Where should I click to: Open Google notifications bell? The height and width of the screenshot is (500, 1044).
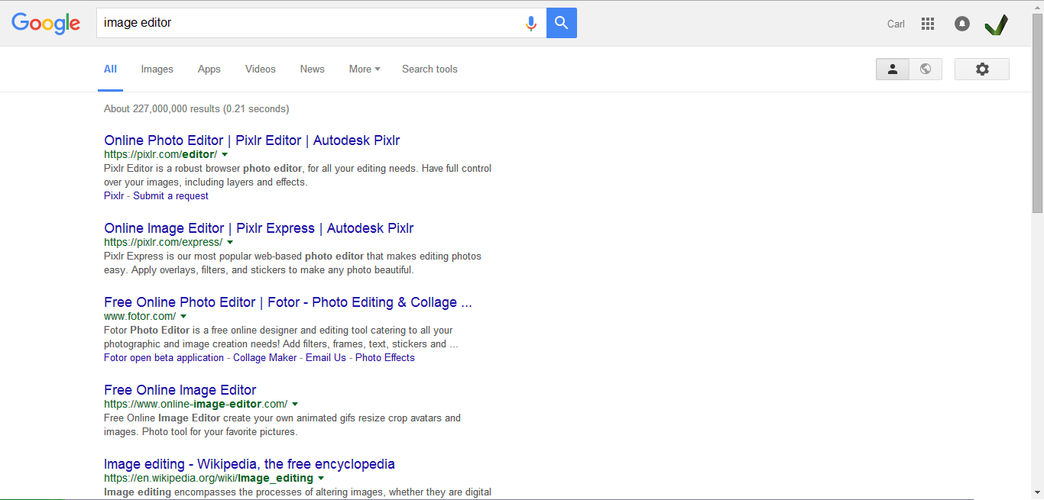[x=962, y=24]
